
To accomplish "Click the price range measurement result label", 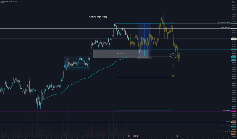I will (x=144, y=58).
